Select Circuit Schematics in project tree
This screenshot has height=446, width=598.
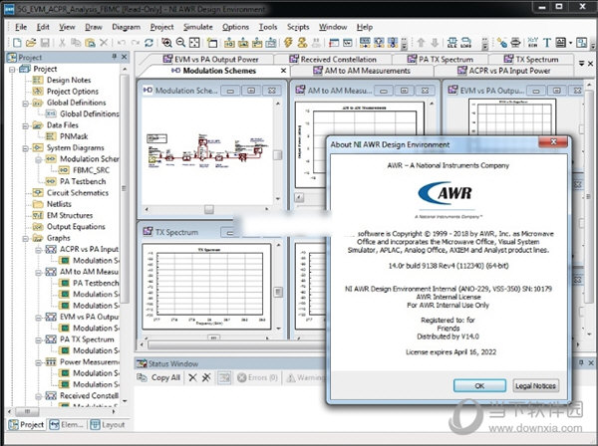pos(78,193)
